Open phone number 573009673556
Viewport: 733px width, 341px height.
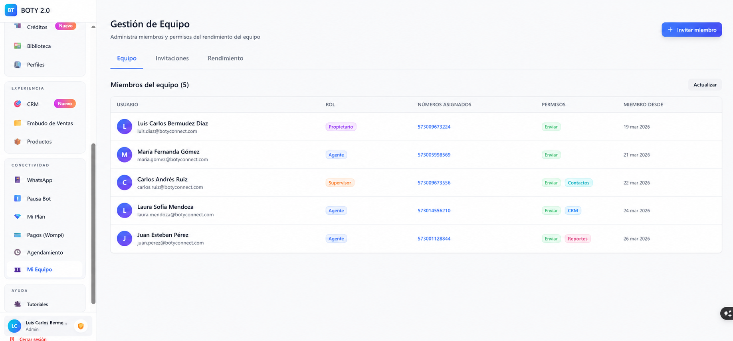(x=434, y=182)
